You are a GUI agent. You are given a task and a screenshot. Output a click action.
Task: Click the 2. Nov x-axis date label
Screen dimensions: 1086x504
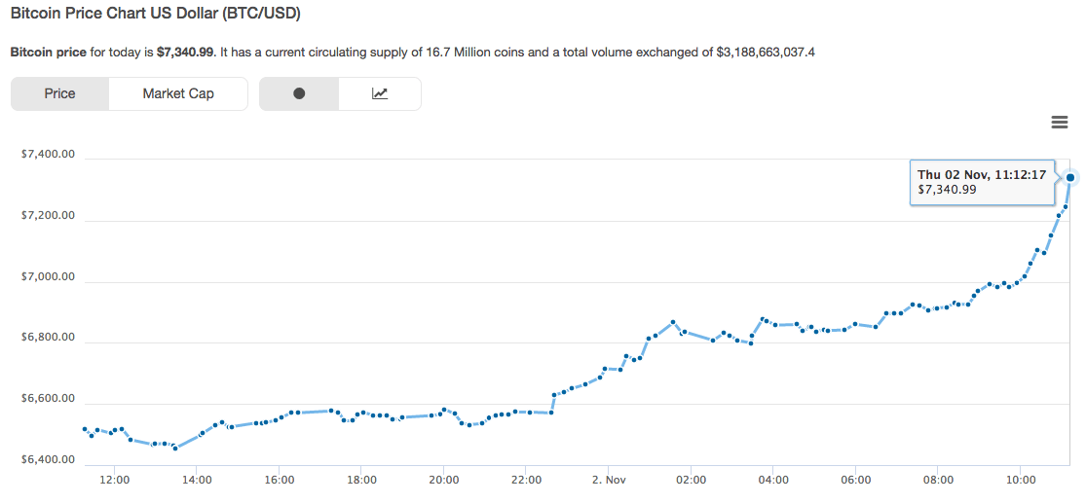(608, 479)
